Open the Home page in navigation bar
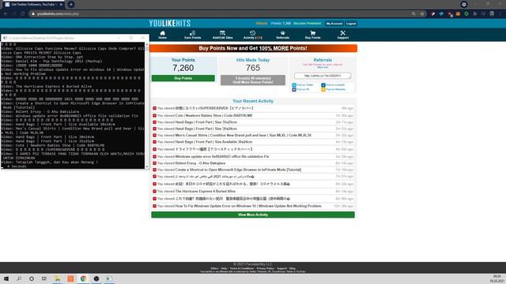This screenshot has width=506, height=284. [162, 35]
